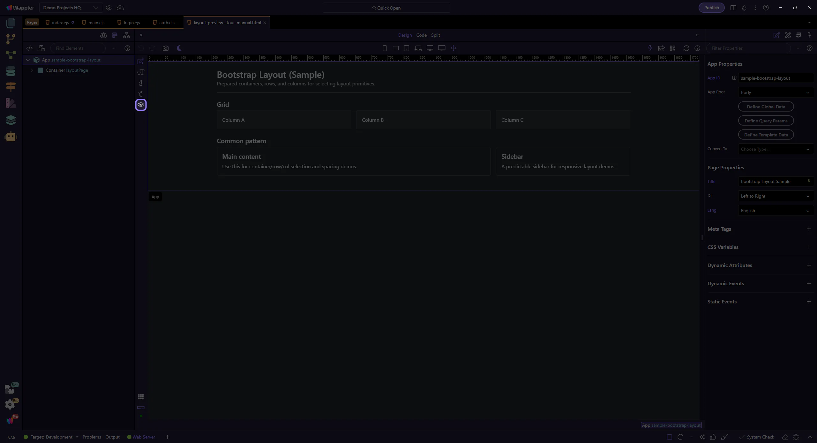This screenshot has width=817, height=443.
Task: Toggle the grid overlay icon
Action: pos(141,397)
